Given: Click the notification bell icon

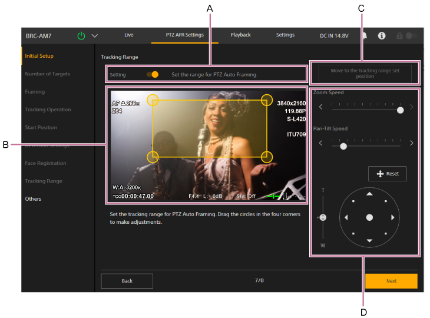Looking at the screenshot, I should click(365, 36).
